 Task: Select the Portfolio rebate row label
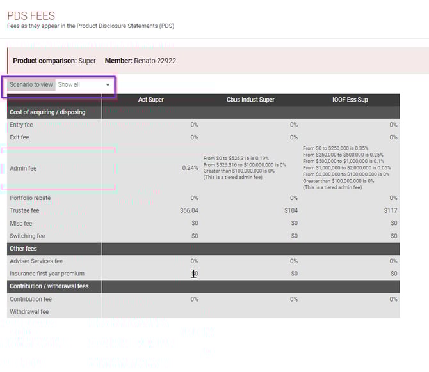pos(30,198)
